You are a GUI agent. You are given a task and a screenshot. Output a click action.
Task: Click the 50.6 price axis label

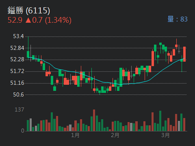[x=18, y=94]
